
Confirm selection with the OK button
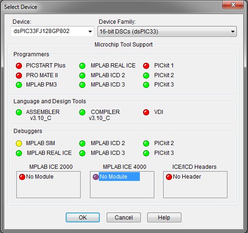[83, 217]
